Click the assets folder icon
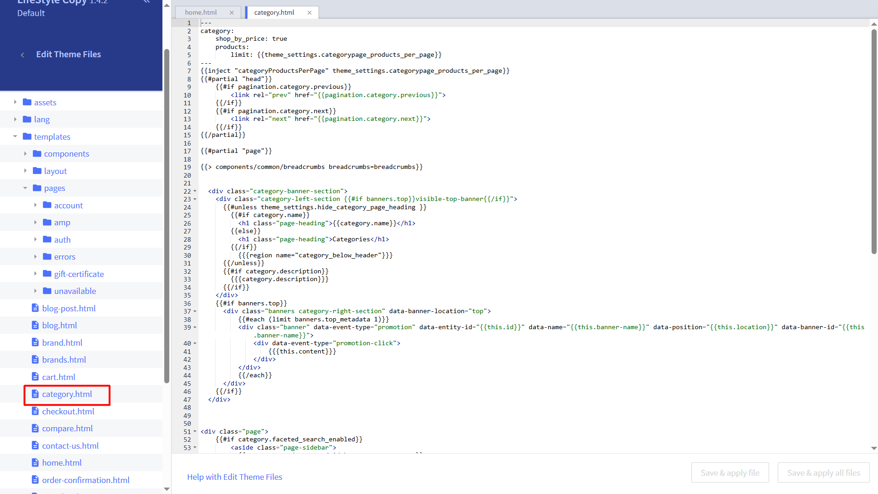The image size is (878, 494). 27,102
